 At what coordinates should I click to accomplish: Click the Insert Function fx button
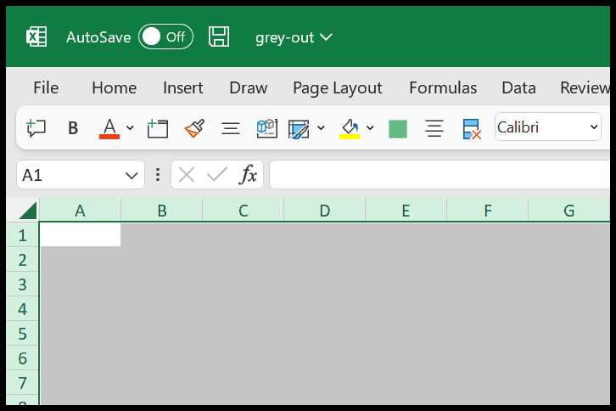248,175
